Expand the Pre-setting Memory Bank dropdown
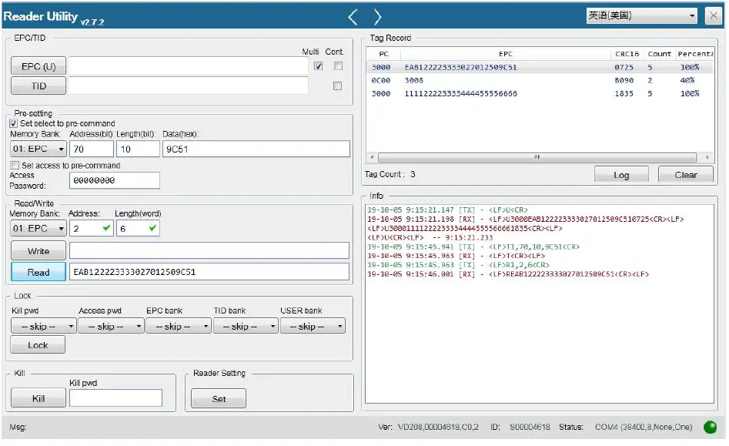 click(38, 149)
